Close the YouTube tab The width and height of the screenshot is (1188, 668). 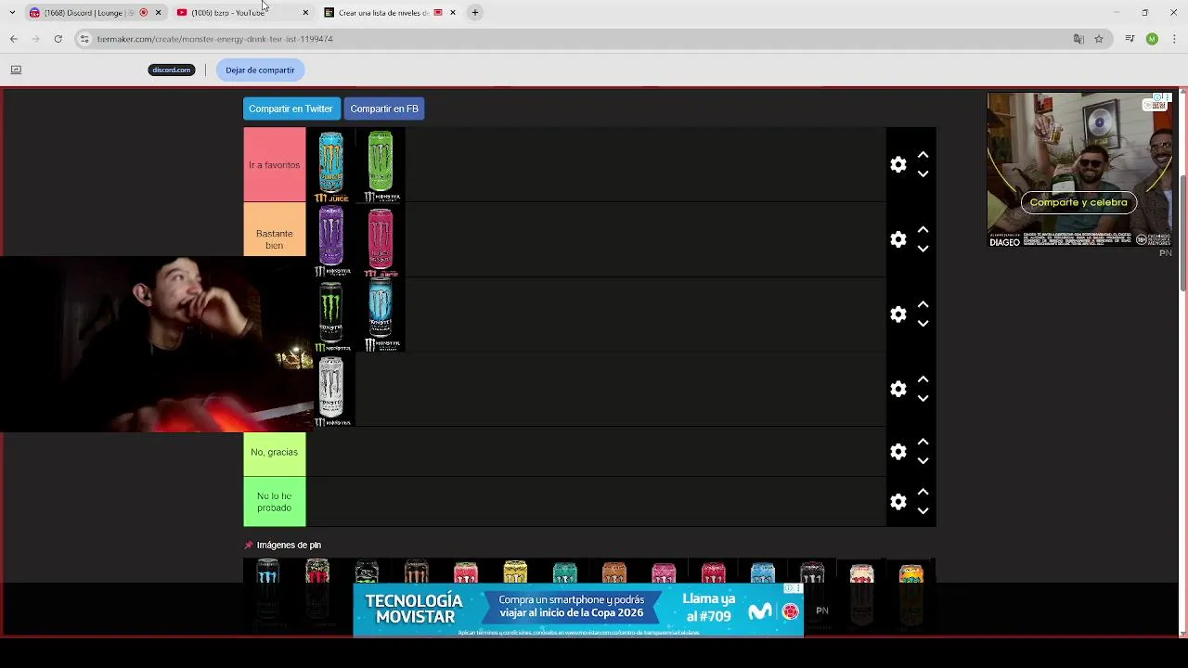305,13
